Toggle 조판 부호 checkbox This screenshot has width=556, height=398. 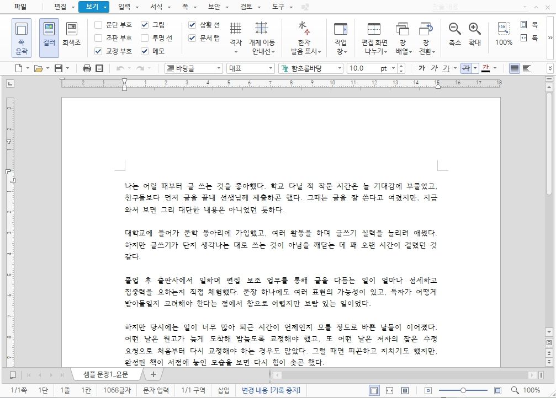point(98,38)
